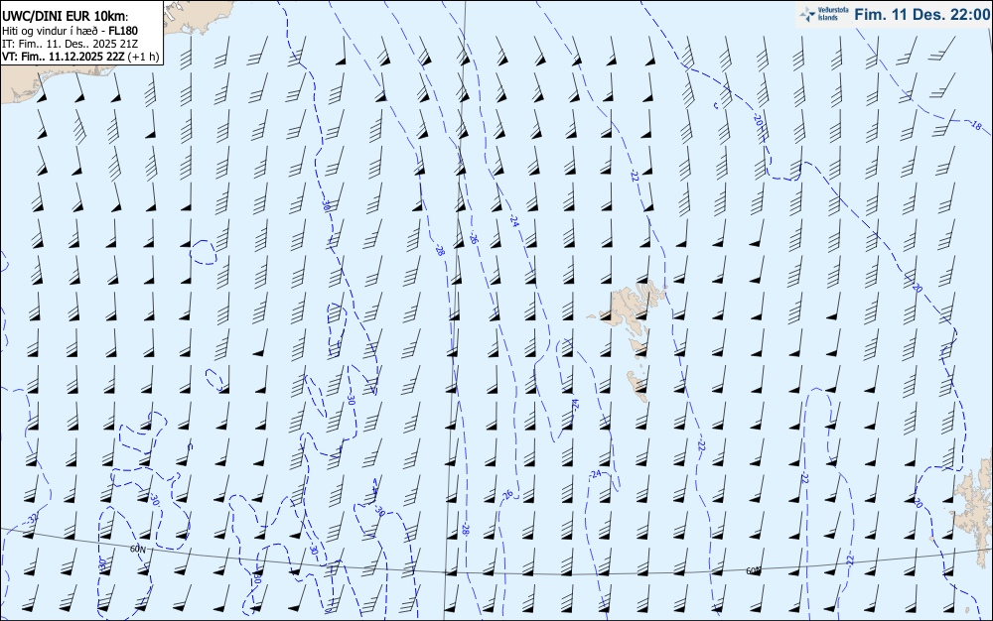This screenshot has height=621, width=993.
Task: Click the '-32' isotherm contour label
Action: coord(33,520)
